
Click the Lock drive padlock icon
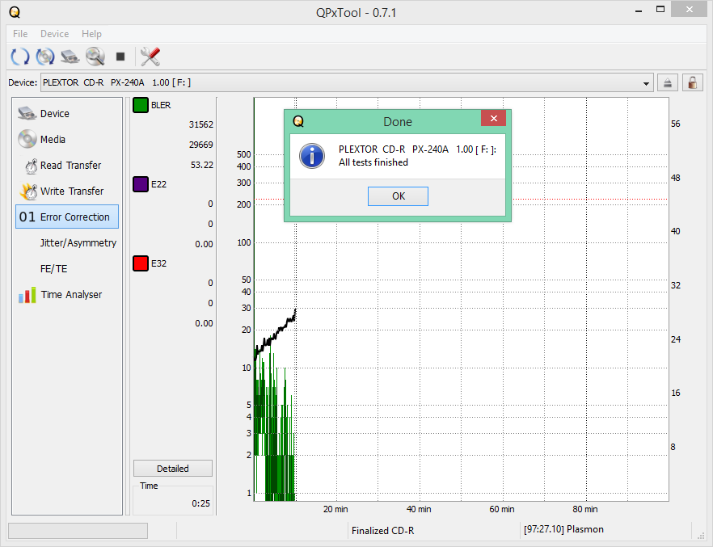tap(692, 82)
